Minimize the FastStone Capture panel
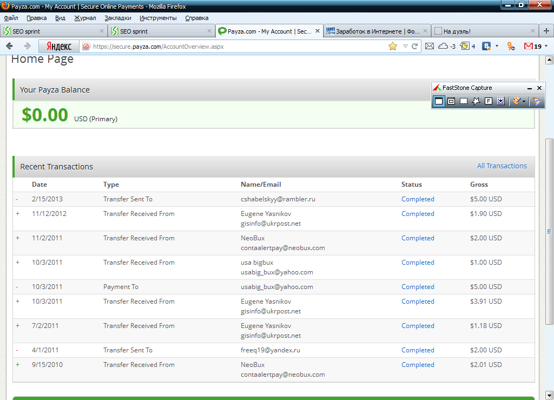This screenshot has width=554, height=400. click(x=529, y=88)
